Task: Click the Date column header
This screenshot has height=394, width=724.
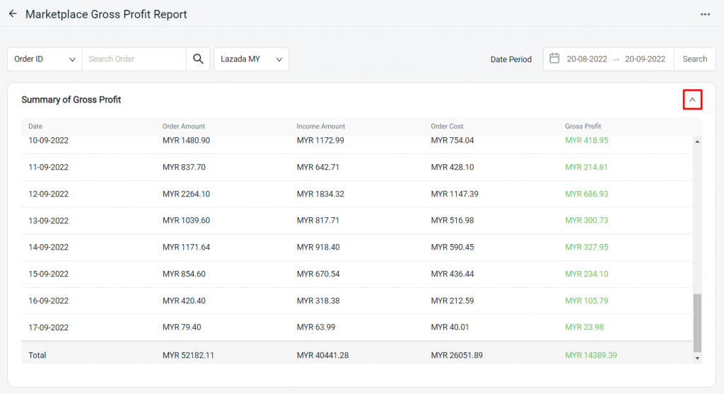Action: [x=35, y=127]
